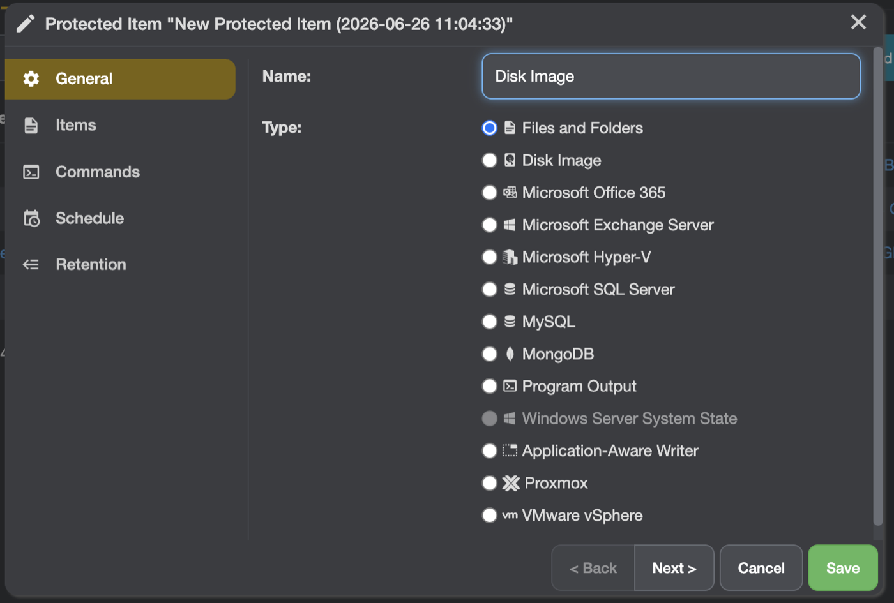Click the Items document icon

[31, 125]
